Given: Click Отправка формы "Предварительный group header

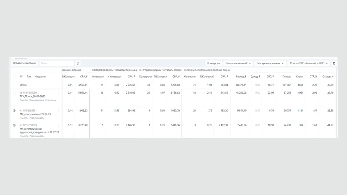Looking at the screenshot, I should click(116, 70).
